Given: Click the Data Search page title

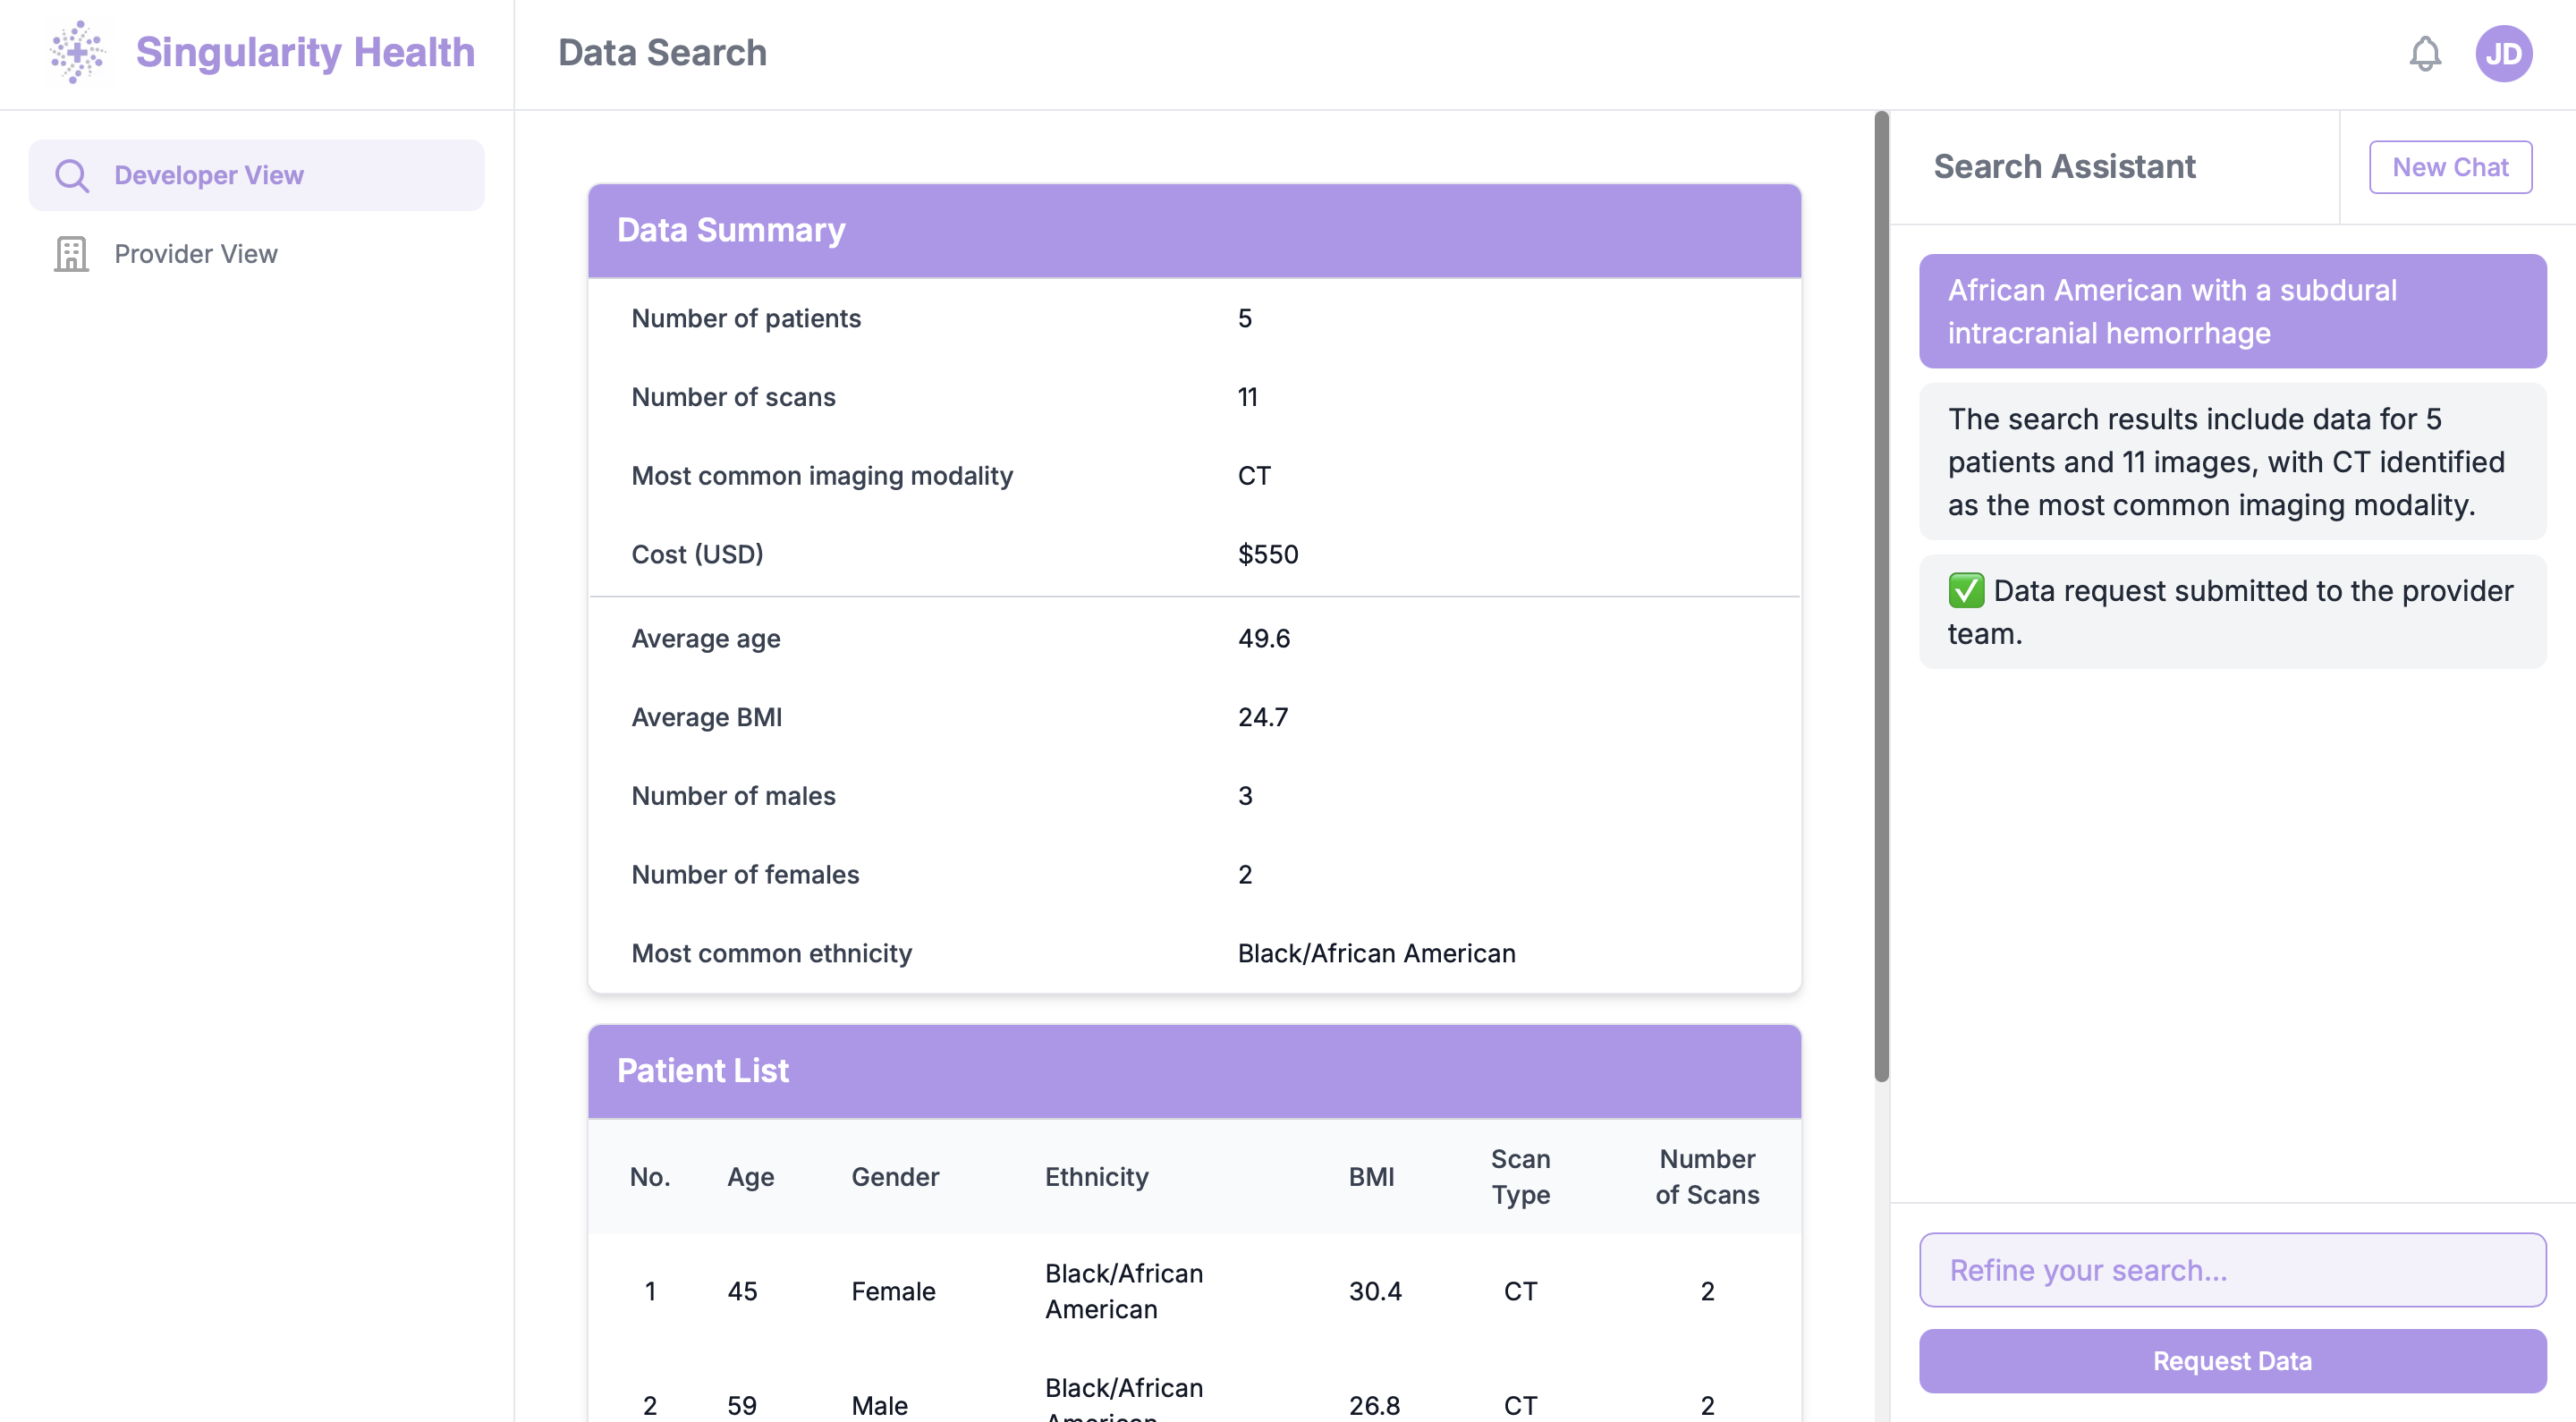Looking at the screenshot, I should (x=662, y=52).
